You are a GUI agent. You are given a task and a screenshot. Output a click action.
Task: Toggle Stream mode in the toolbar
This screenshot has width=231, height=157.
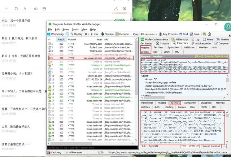pyautogui.click(x=107, y=34)
